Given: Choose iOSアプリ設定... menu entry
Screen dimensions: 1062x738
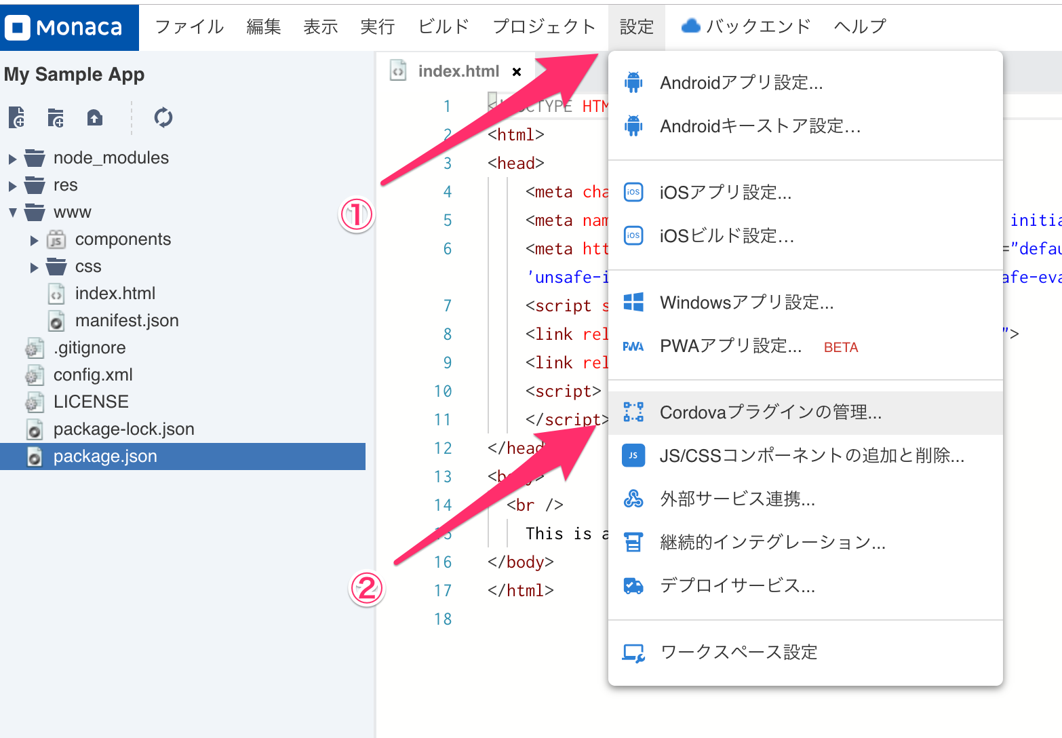Looking at the screenshot, I should tap(806, 192).
